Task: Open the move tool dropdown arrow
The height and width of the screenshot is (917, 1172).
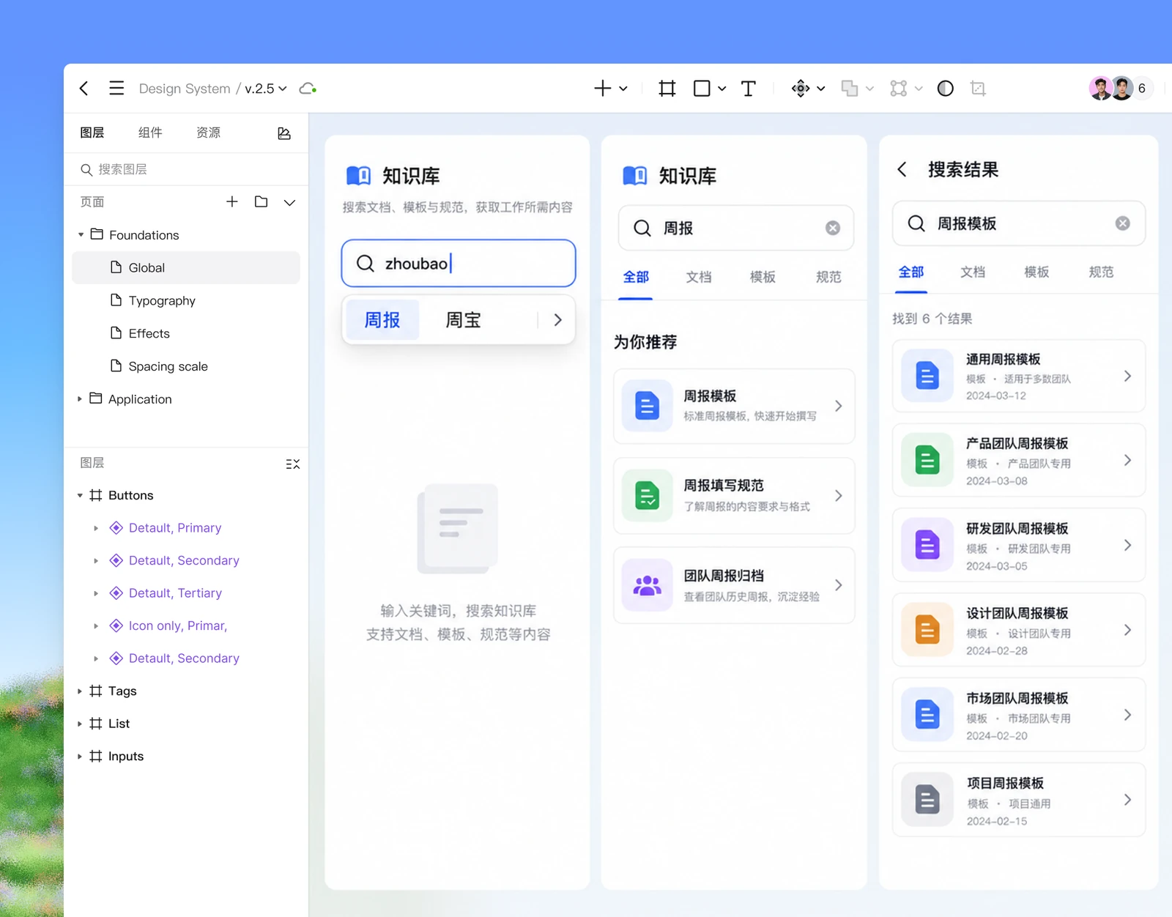Action: coord(821,89)
